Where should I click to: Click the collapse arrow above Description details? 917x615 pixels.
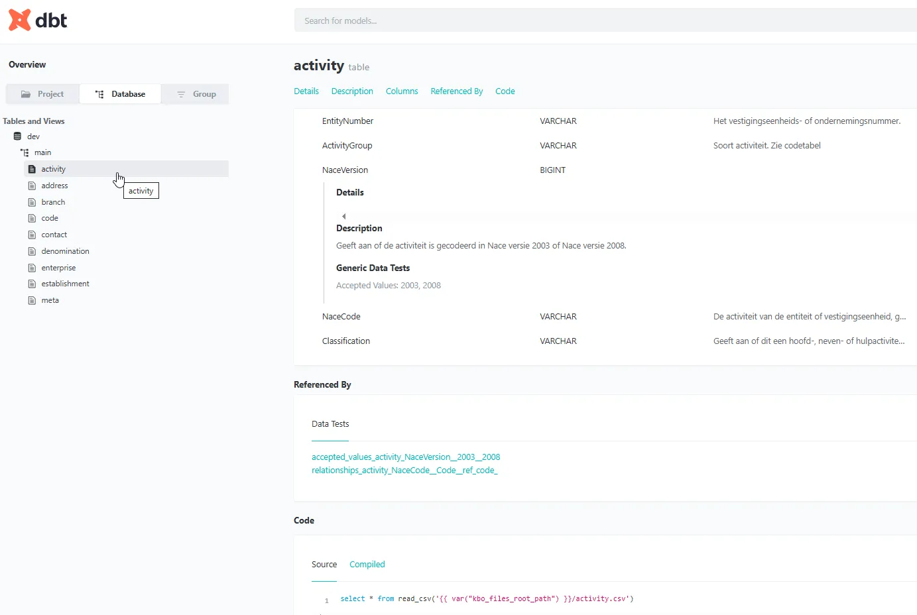click(x=343, y=215)
